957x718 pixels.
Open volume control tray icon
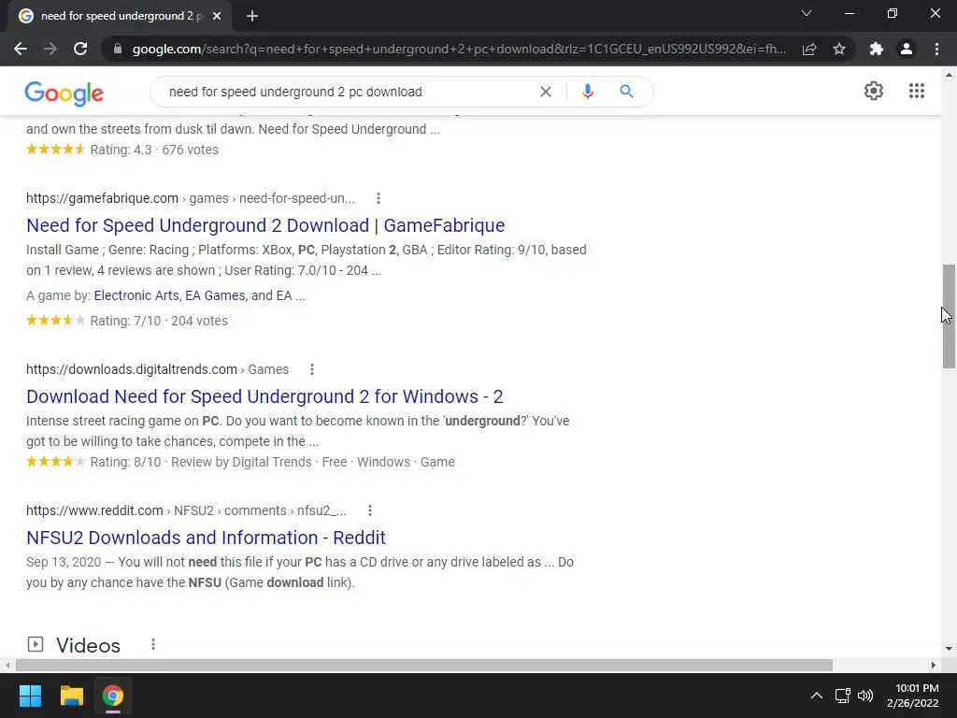(865, 696)
